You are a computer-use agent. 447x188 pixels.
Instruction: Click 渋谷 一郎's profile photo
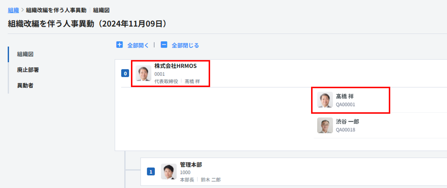click(325, 125)
